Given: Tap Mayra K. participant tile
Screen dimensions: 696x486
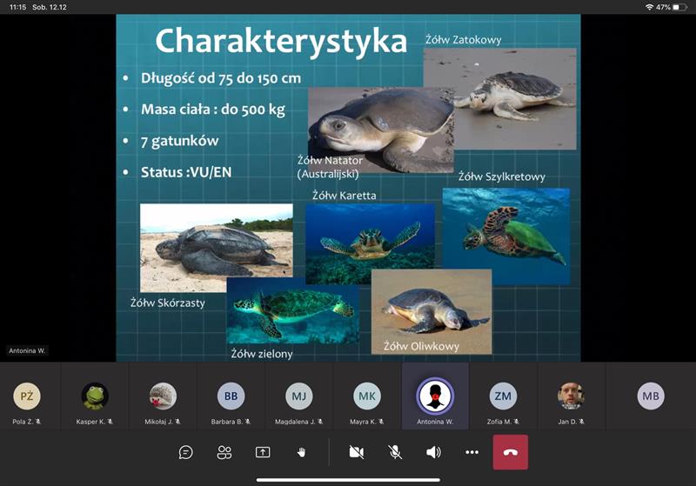Looking at the screenshot, I should coord(366,396).
